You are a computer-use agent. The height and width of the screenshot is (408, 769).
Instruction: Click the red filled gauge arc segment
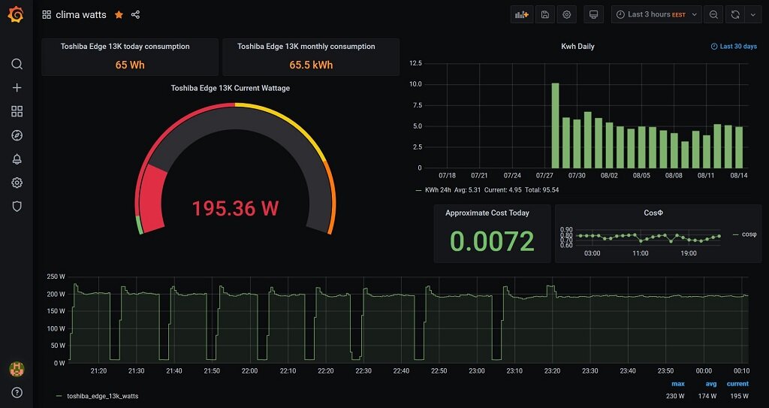click(x=153, y=199)
